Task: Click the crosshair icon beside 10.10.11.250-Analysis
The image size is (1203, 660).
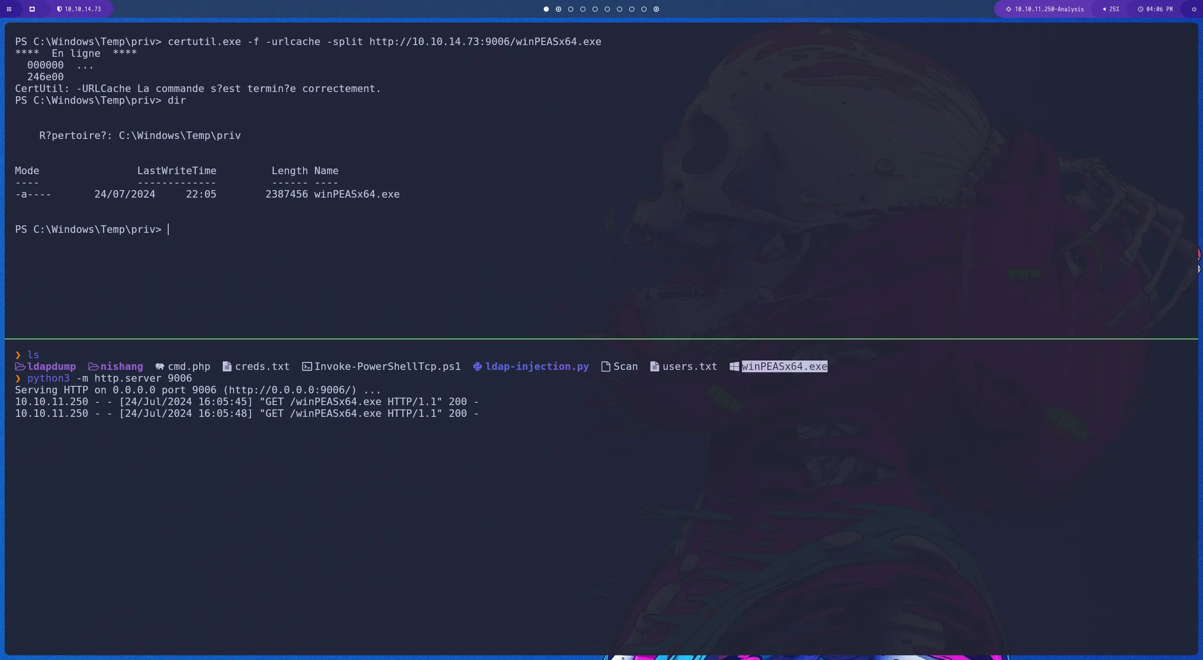Action: coord(1008,8)
